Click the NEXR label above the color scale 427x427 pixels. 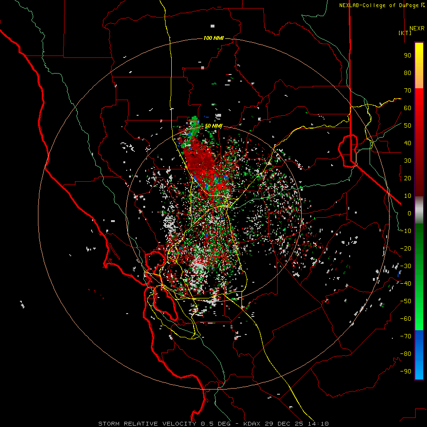click(x=417, y=28)
